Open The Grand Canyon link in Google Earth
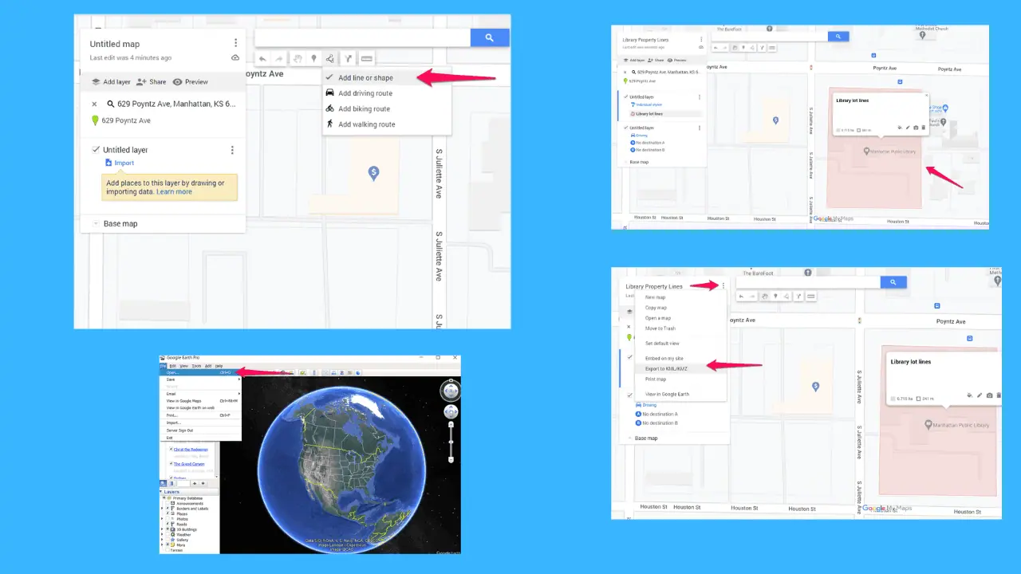 [x=189, y=464]
